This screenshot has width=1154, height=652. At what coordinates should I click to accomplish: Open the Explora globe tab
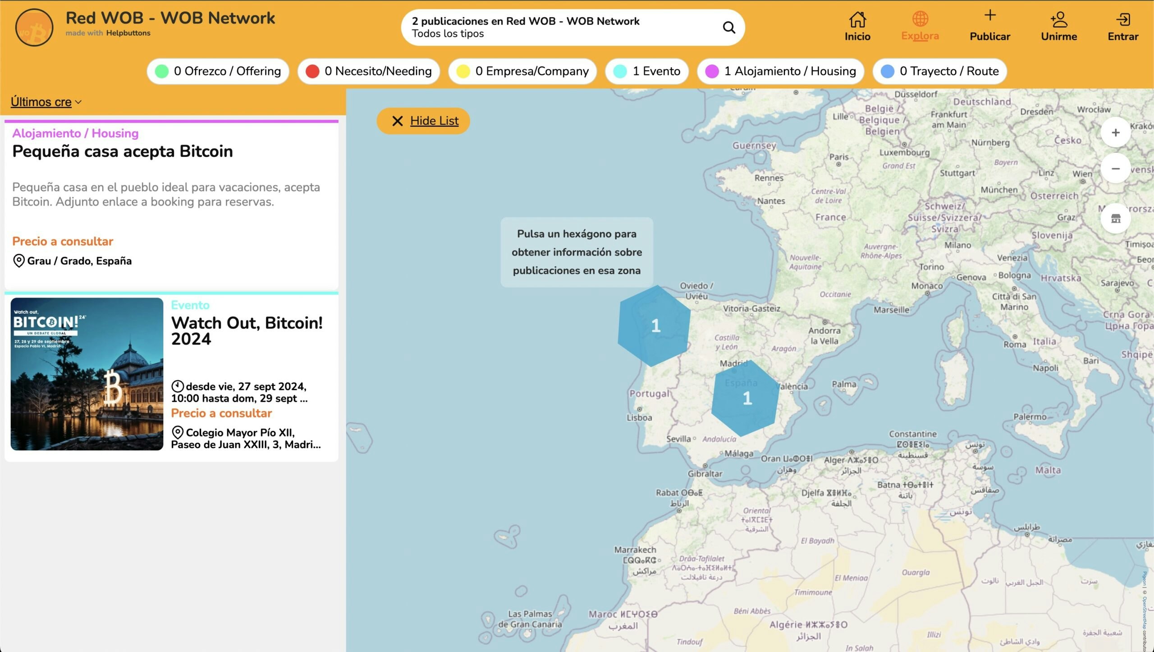tap(920, 19)
